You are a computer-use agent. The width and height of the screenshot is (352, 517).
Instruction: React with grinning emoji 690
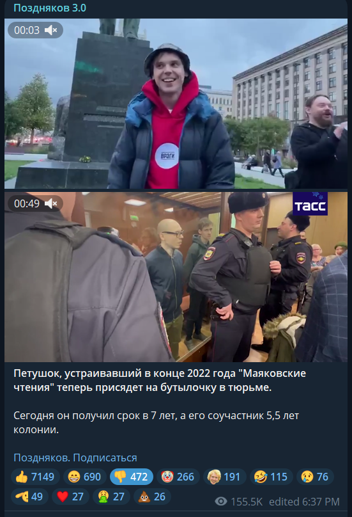[x=85, y=477]
